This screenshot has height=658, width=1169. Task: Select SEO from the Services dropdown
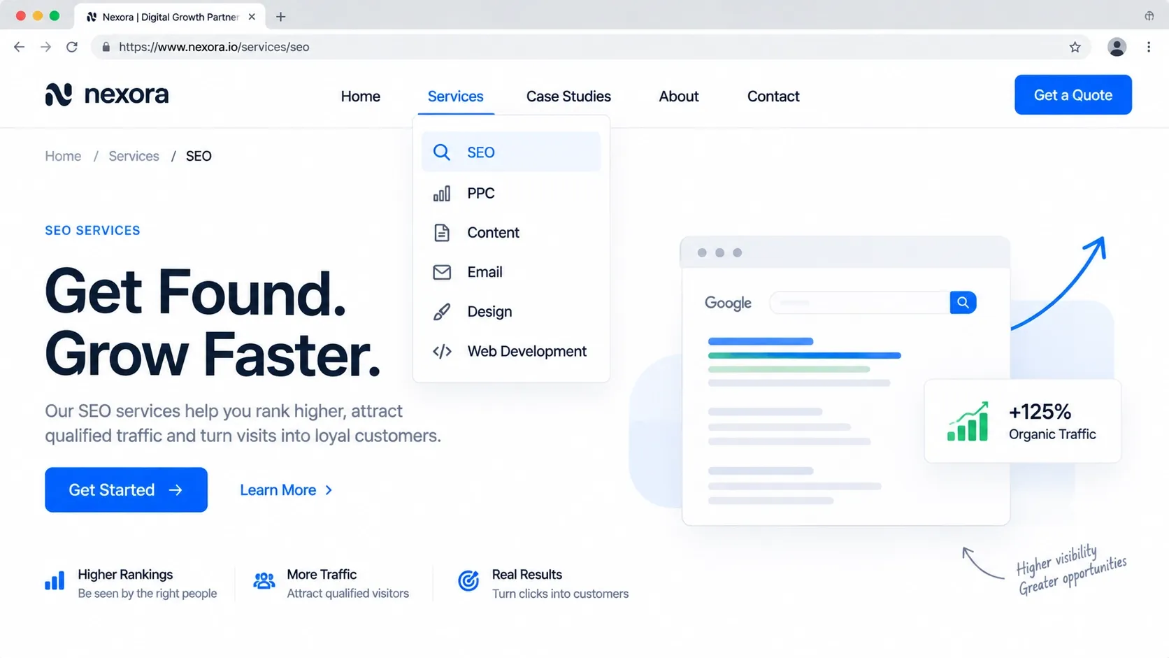[510, 152]
